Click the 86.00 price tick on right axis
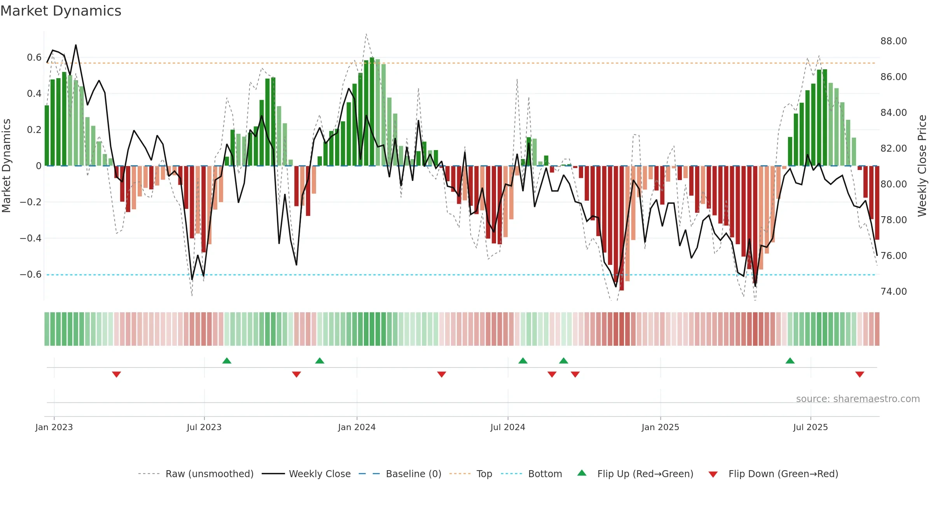This screenshot has width=933, height=525. [x=894, y=77]
